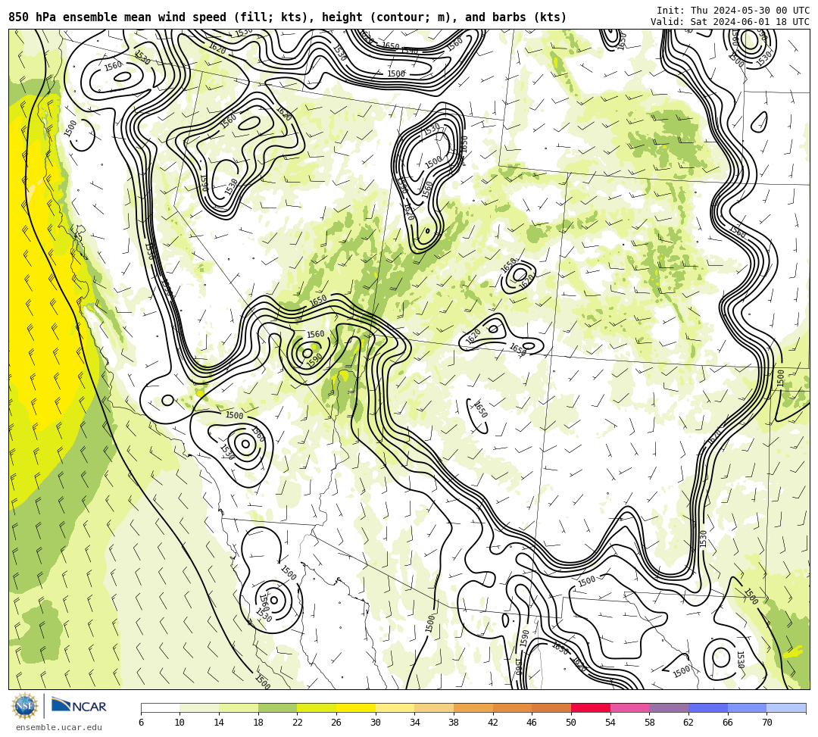Pick the light green 14–18 kts colorbar segment
818x737 pixels.
[239, 707]
